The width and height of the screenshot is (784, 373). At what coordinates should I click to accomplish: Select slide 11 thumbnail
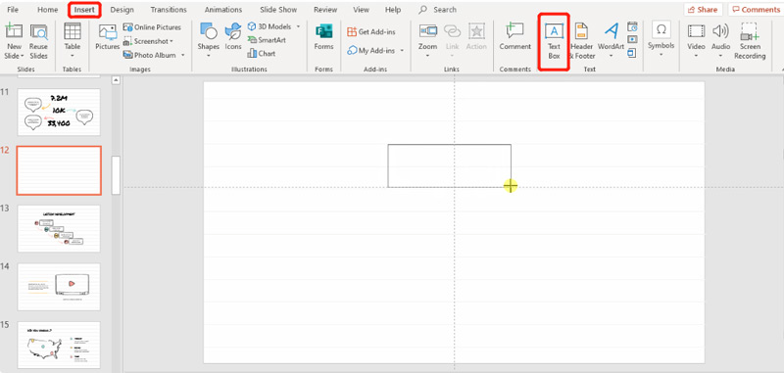59,112
